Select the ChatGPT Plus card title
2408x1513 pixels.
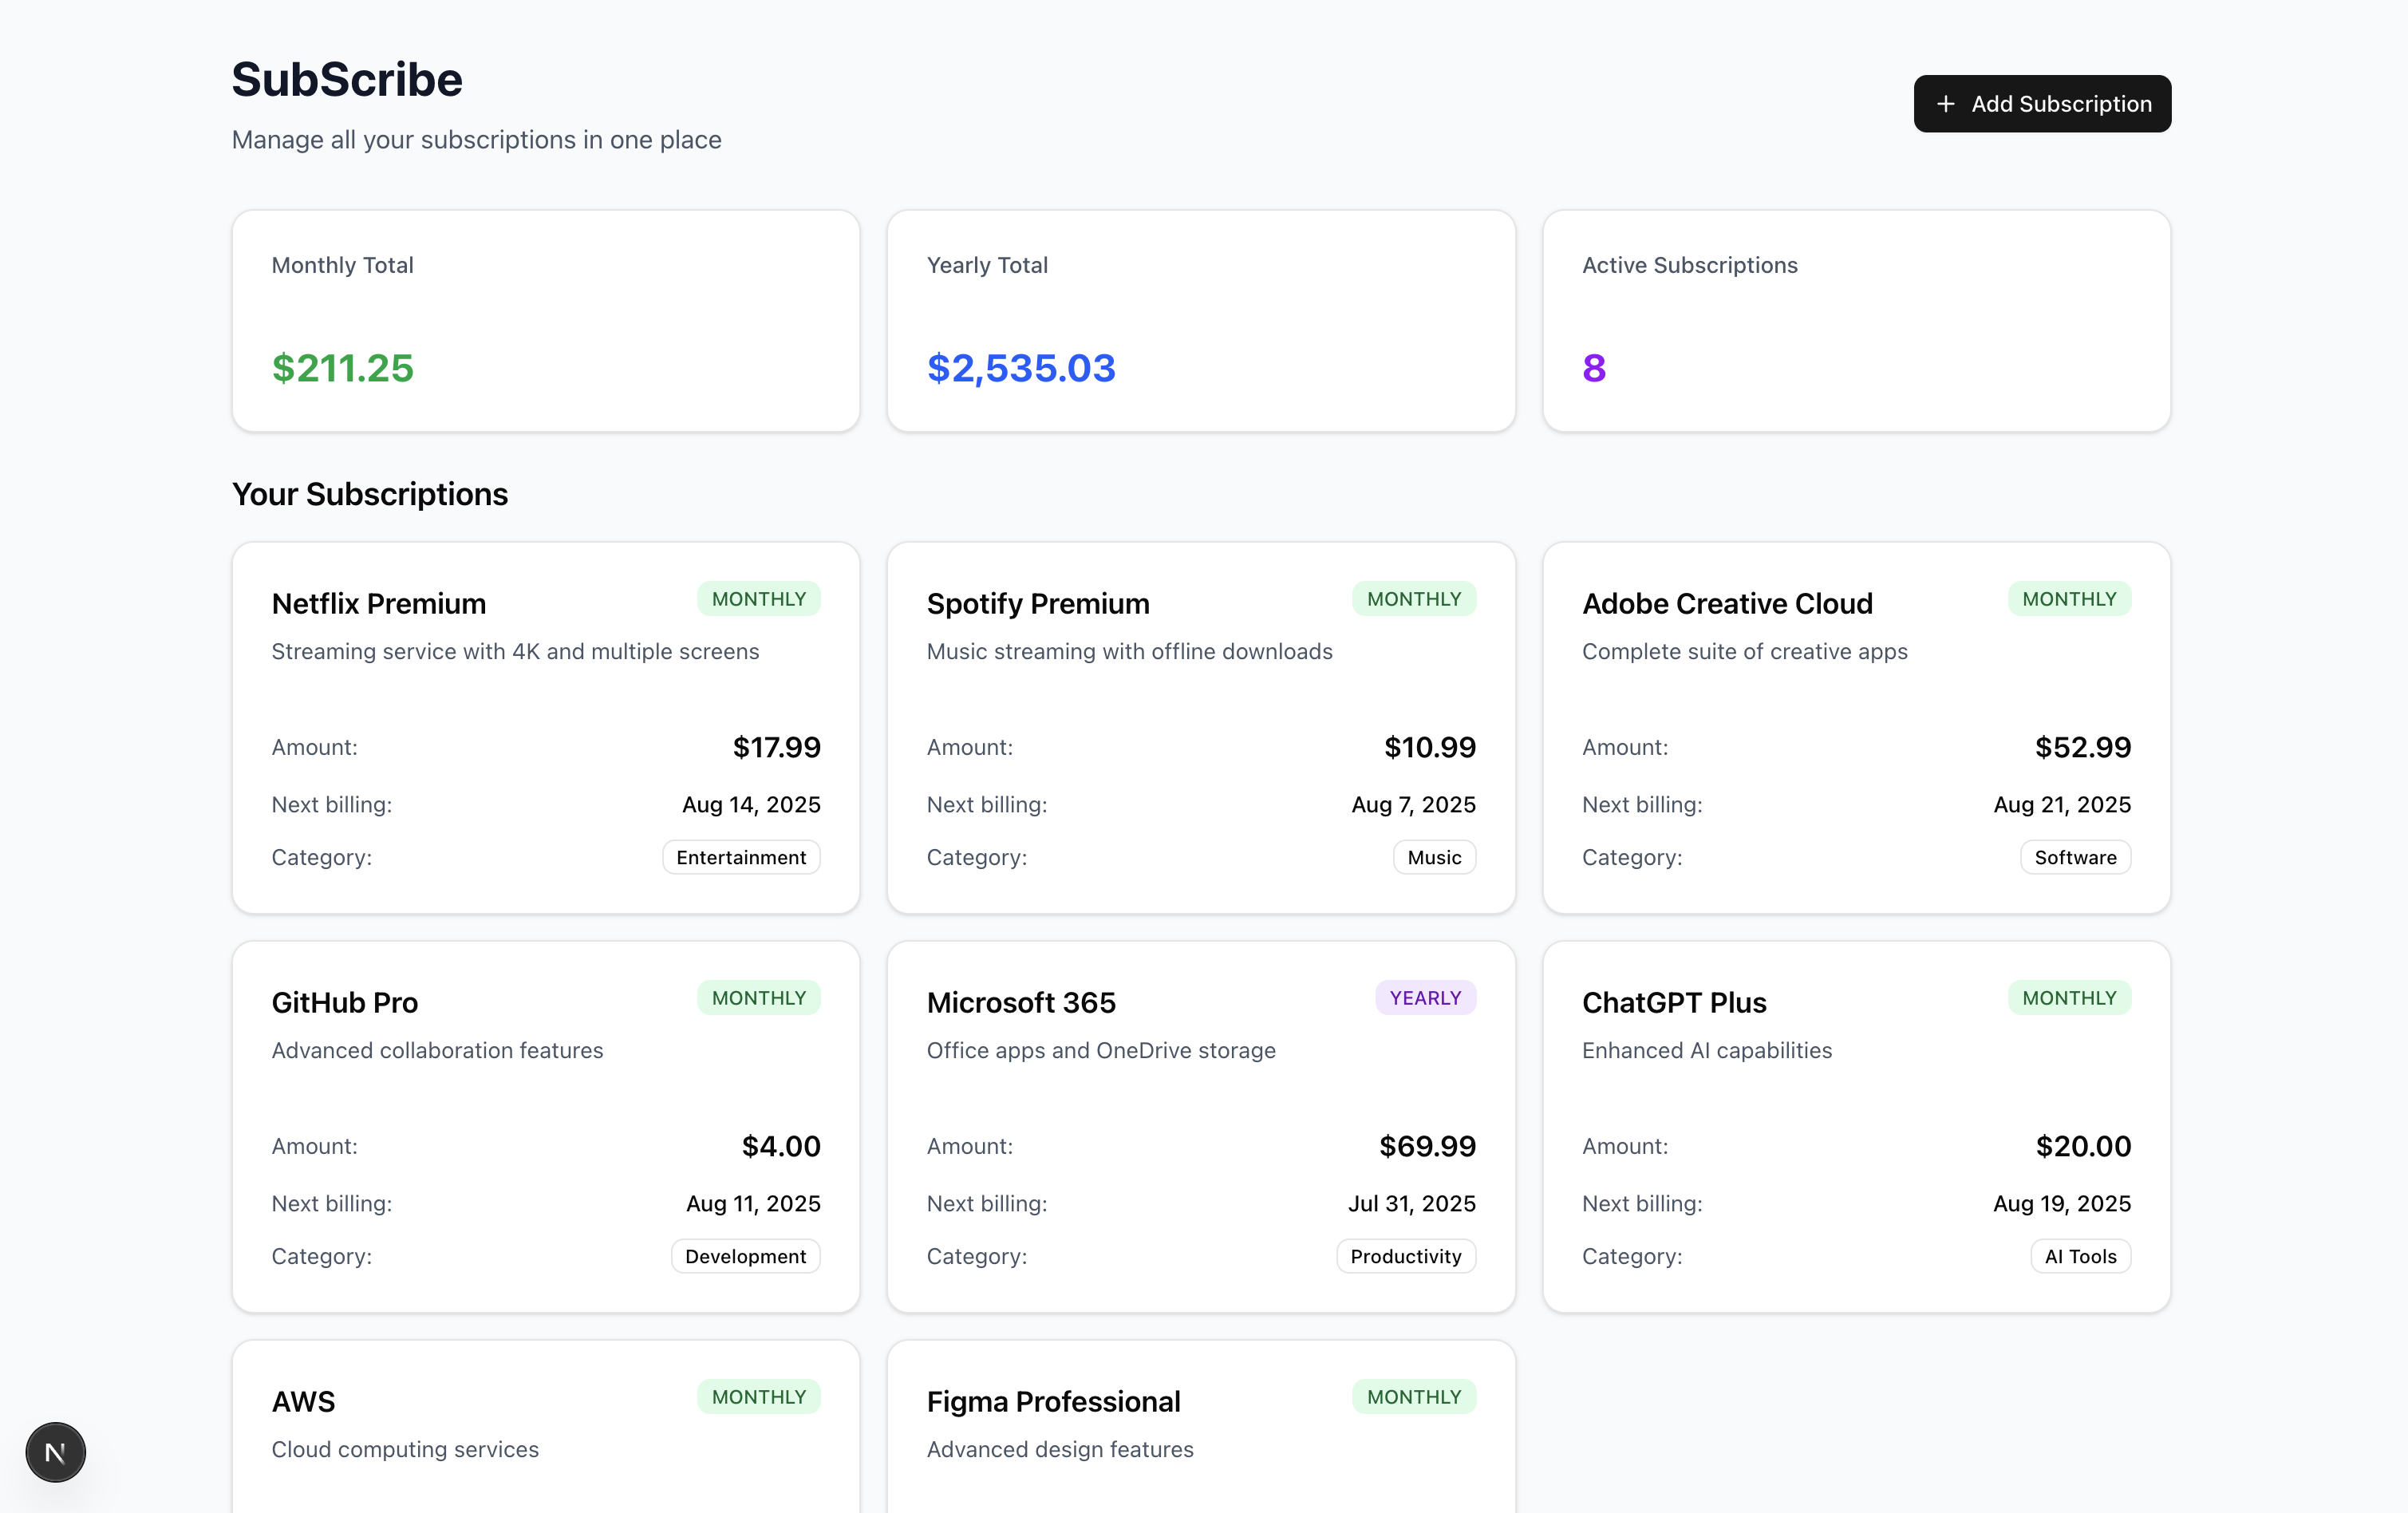click(x=1674, y=1003)
